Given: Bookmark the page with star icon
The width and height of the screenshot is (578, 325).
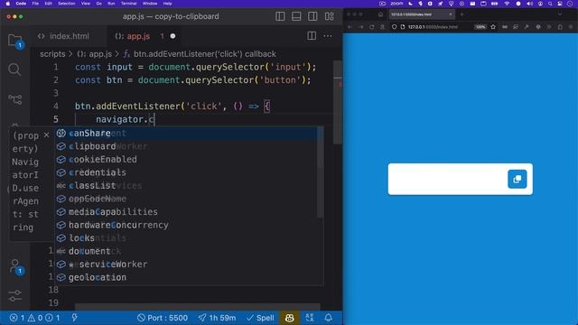Looking at the screenshot, I should coord(493,27).
